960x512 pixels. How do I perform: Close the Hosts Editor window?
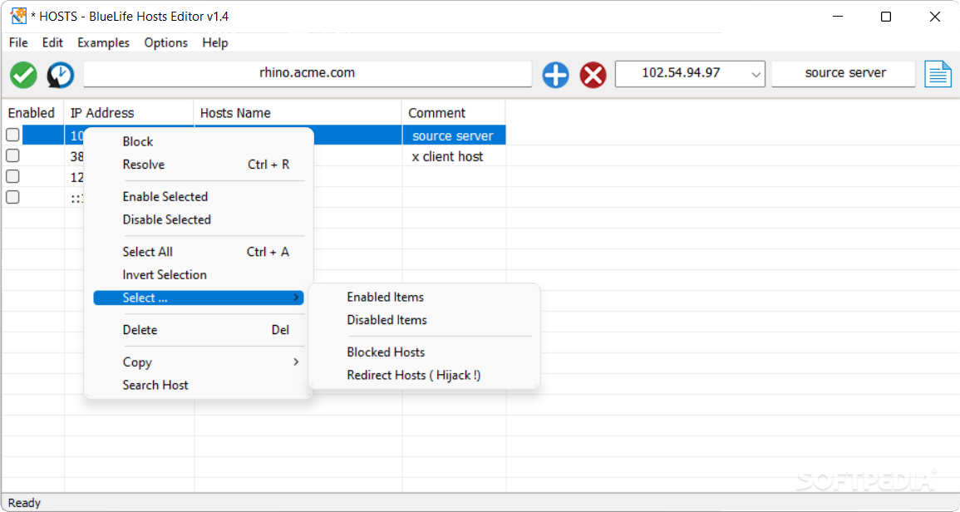click(934, 17)
